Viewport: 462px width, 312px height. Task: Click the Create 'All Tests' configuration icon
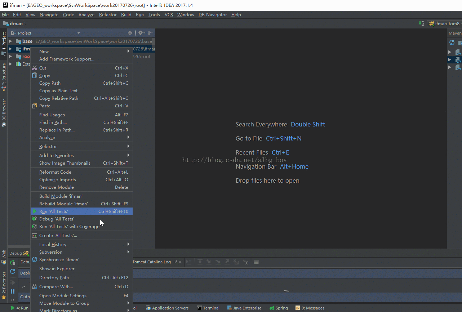click(x=35, y=236)
